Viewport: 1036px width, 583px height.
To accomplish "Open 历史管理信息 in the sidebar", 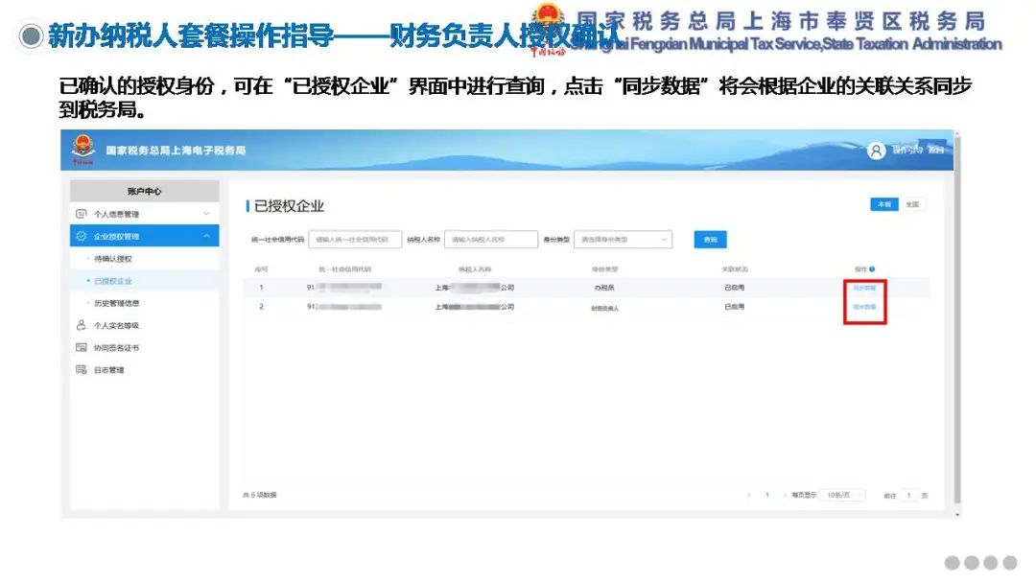I will click(x=117, y=303).
